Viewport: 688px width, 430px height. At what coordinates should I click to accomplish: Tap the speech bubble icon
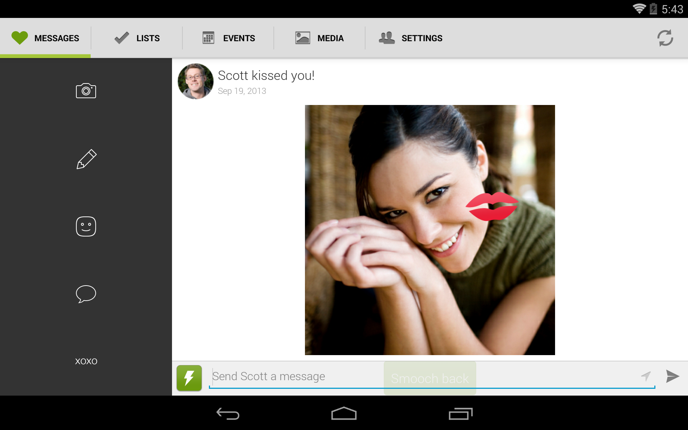(x=86, y=294)
